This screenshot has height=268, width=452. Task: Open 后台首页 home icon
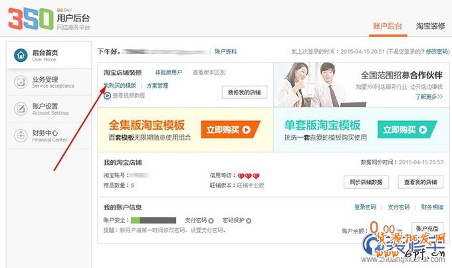[21, 55]
